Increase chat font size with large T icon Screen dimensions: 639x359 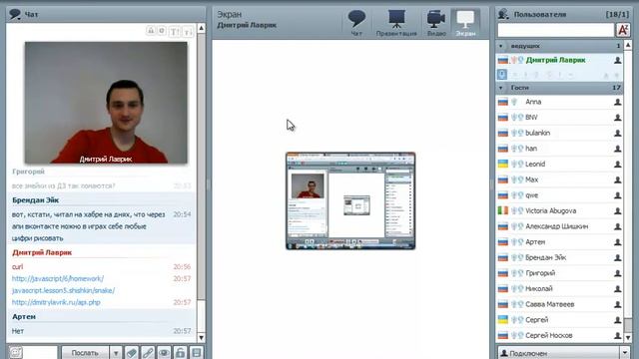click(x=175, y=31)
